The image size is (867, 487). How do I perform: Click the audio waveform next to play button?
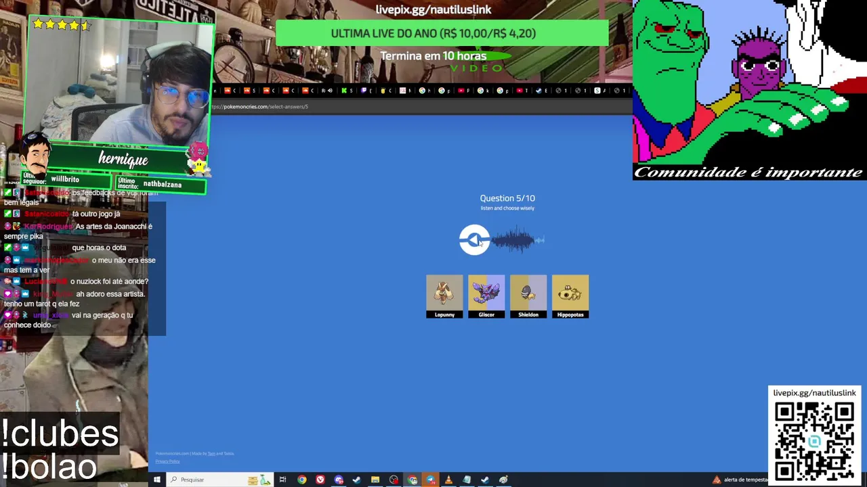pyautogui.click(x=518, y=239)
